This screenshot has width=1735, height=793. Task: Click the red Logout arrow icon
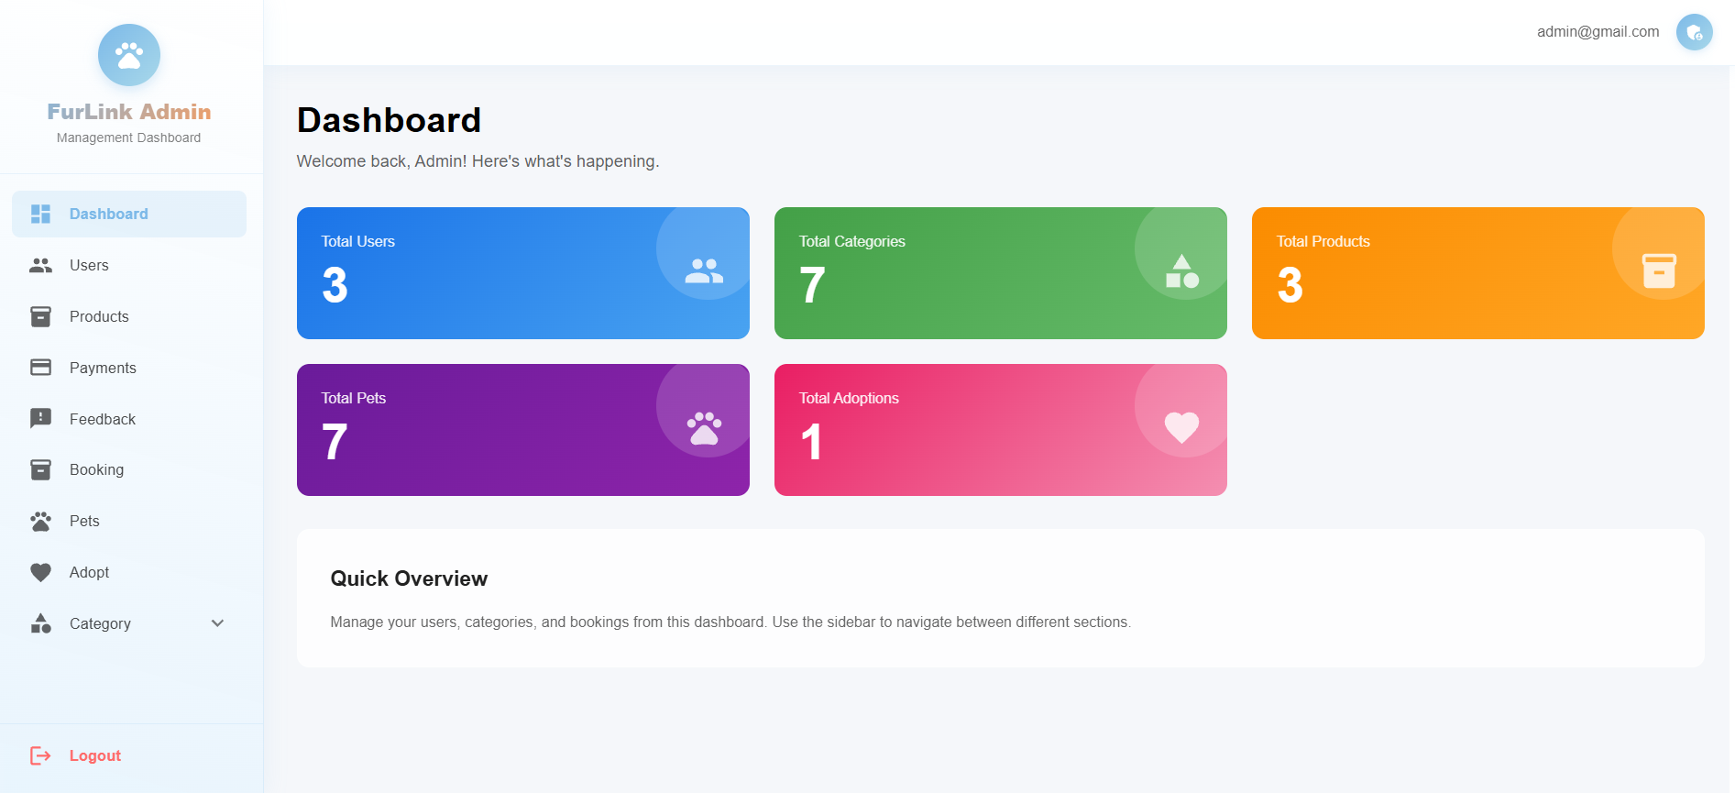(x=40, y=755)
